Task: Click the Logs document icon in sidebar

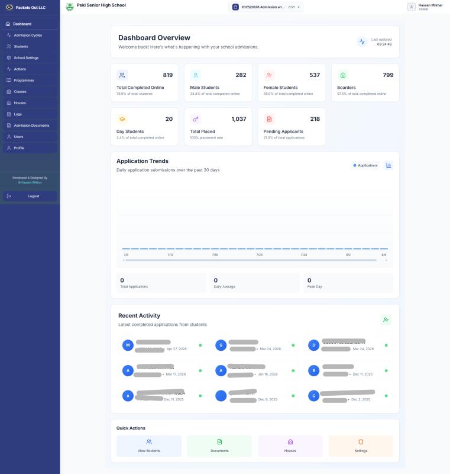Action: point(9,114)
